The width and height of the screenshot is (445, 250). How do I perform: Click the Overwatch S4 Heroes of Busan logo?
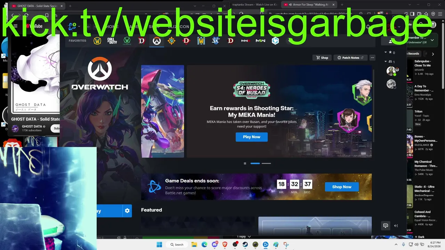pyautogui.click(x=252, y=90)
